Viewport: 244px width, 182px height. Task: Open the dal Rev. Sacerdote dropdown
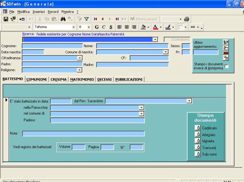tap(189, 101)
